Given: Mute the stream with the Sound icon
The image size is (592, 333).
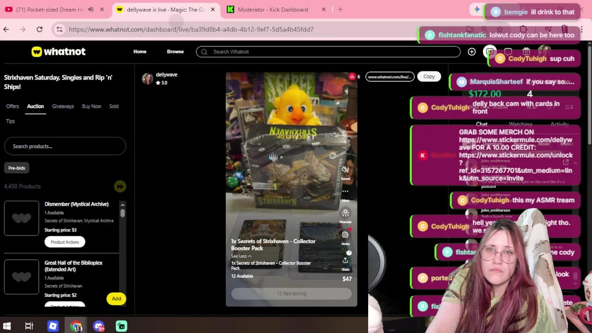Looking at the screenshot, I should coord(345,170).
